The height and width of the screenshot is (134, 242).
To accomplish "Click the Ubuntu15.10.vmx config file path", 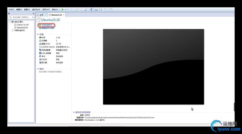I will [119, 118].
